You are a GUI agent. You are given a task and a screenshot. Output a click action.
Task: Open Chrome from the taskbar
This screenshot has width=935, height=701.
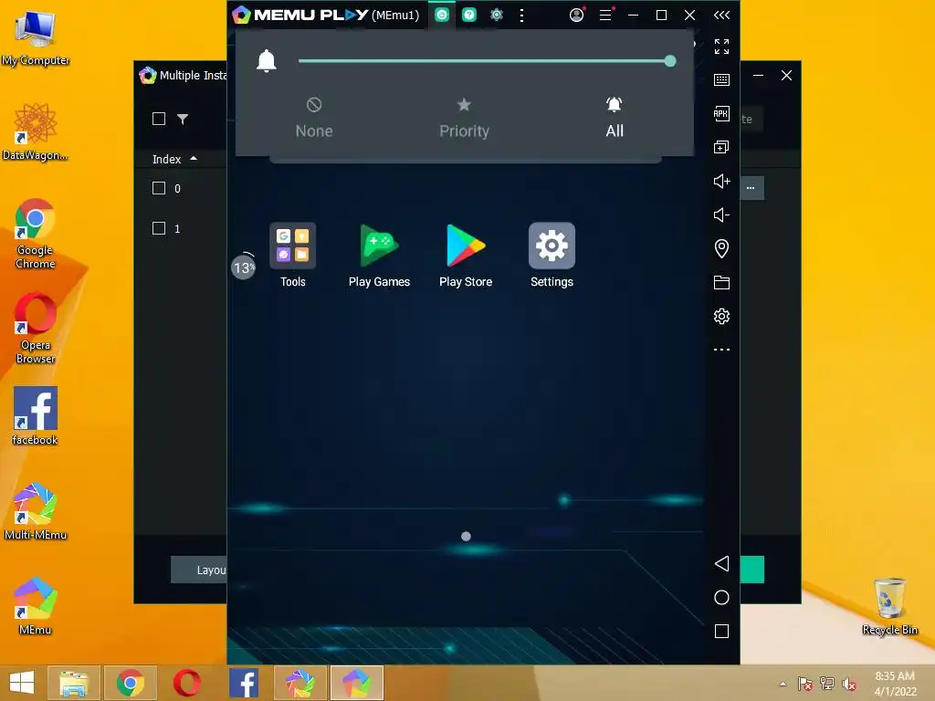130,683
